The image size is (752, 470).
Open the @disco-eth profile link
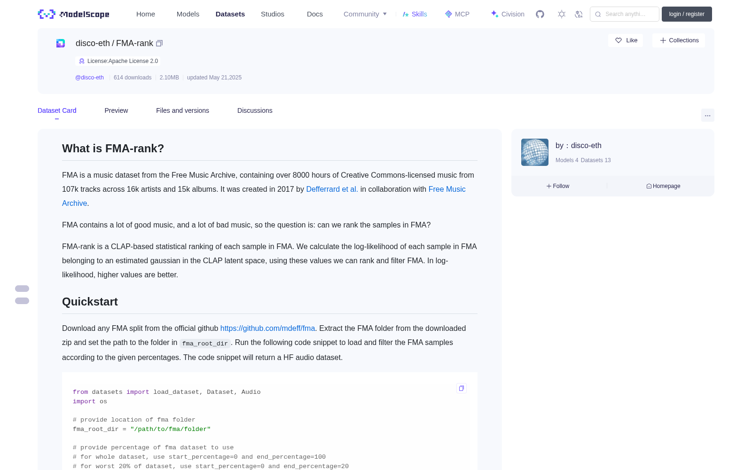[x=89, y=78]
